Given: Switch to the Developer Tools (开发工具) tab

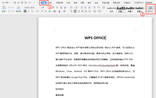Looking at the screenshot, I should coord(106,3).
